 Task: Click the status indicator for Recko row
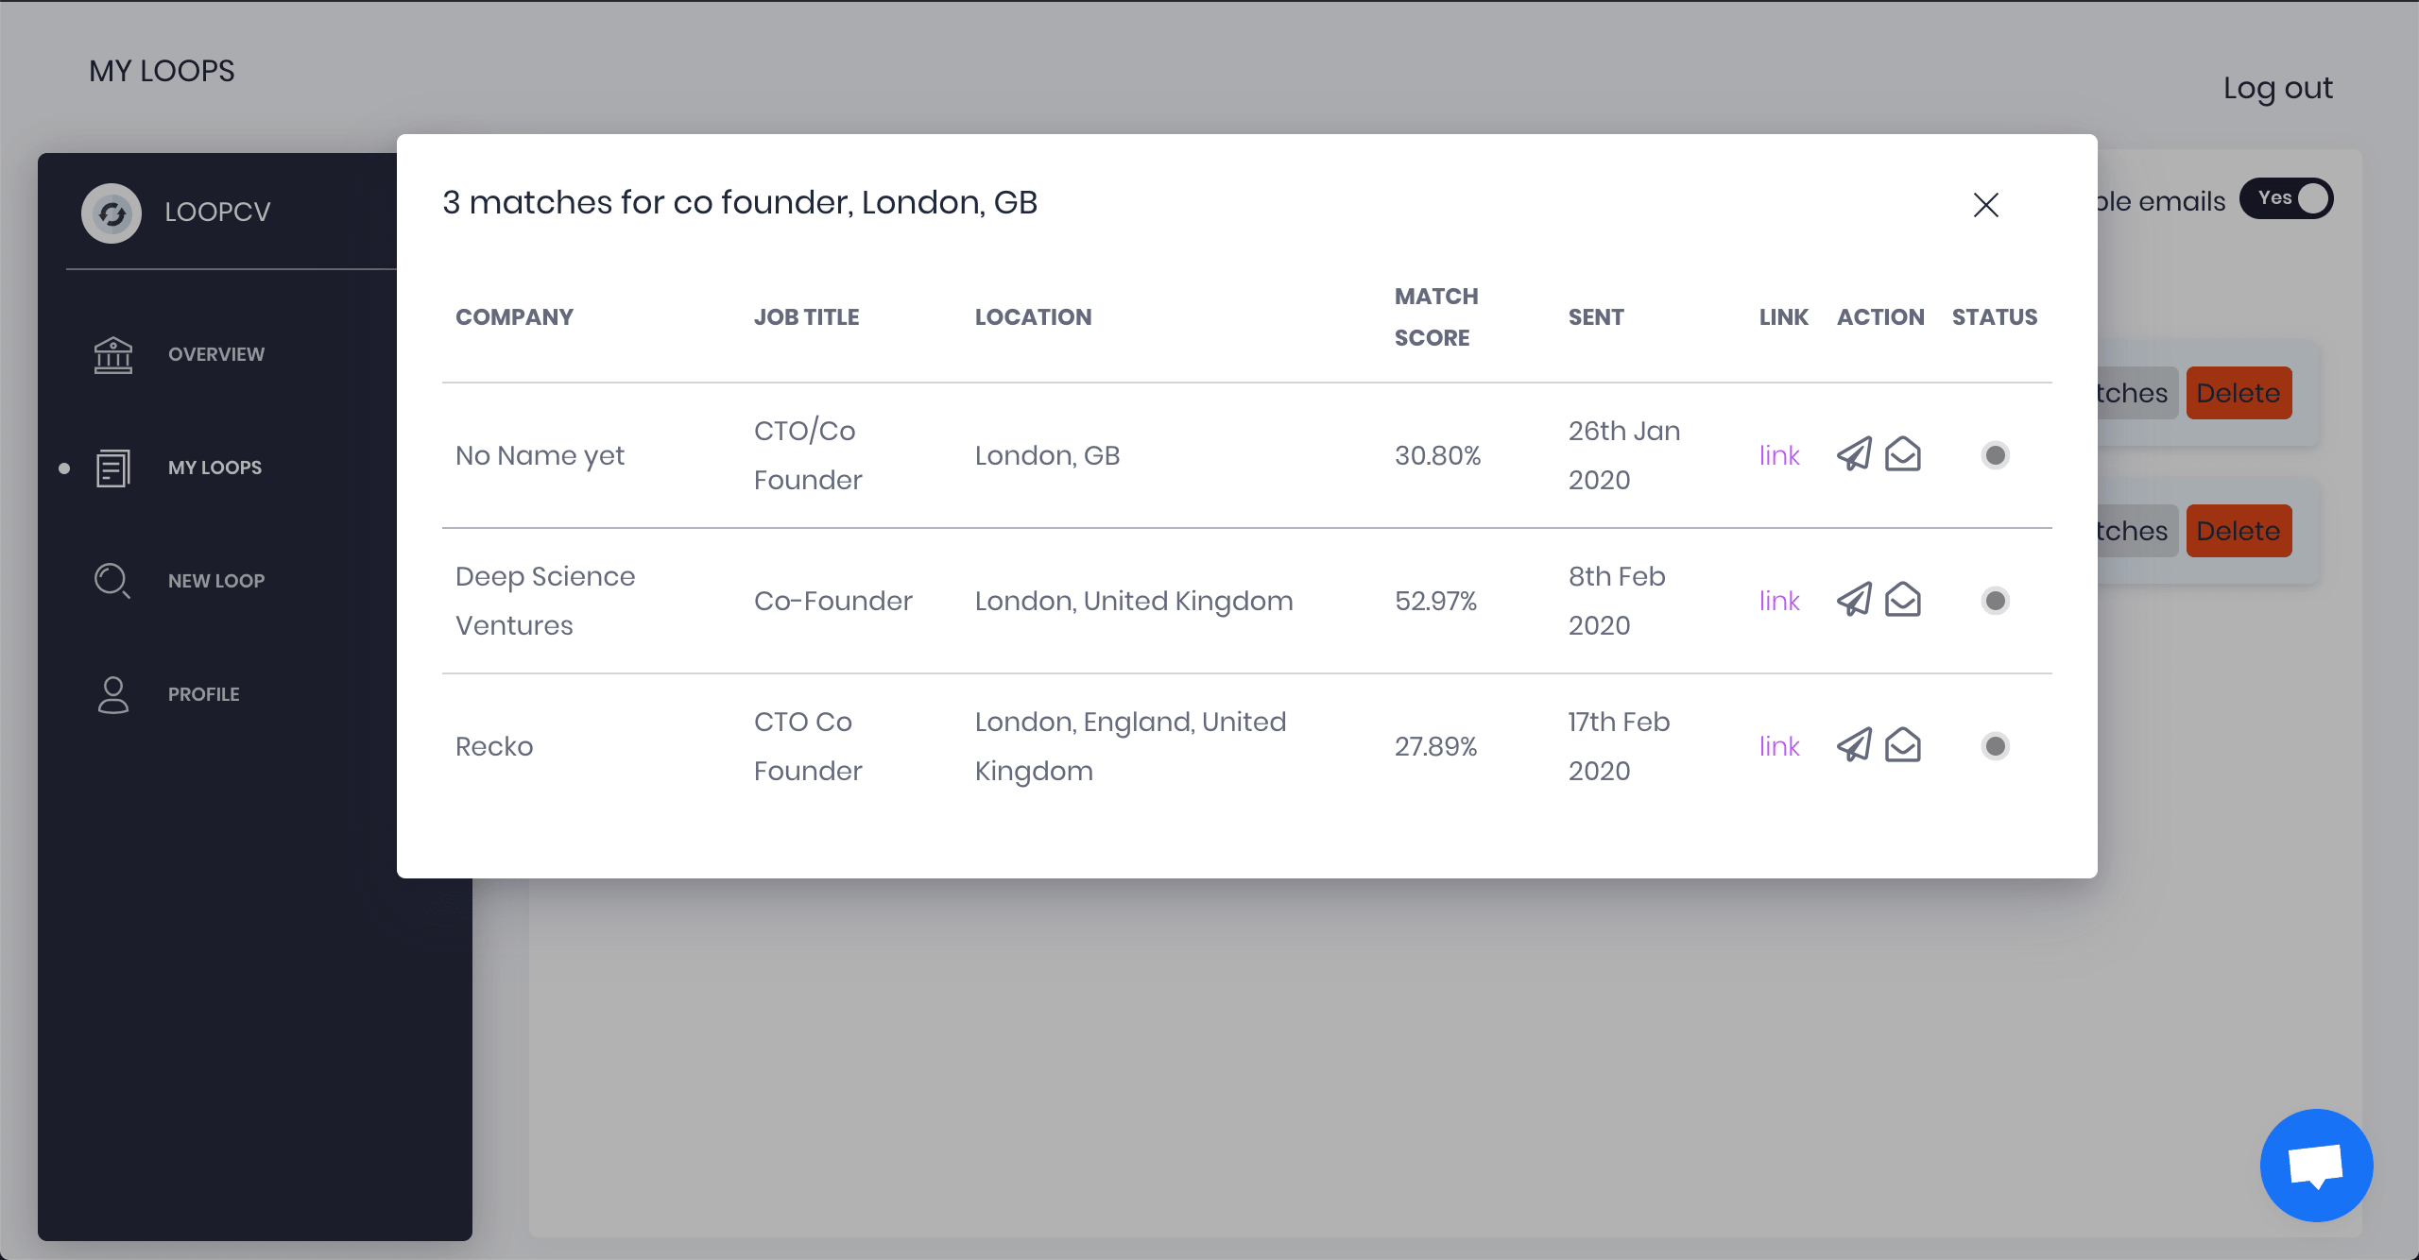pos(1996,746)
